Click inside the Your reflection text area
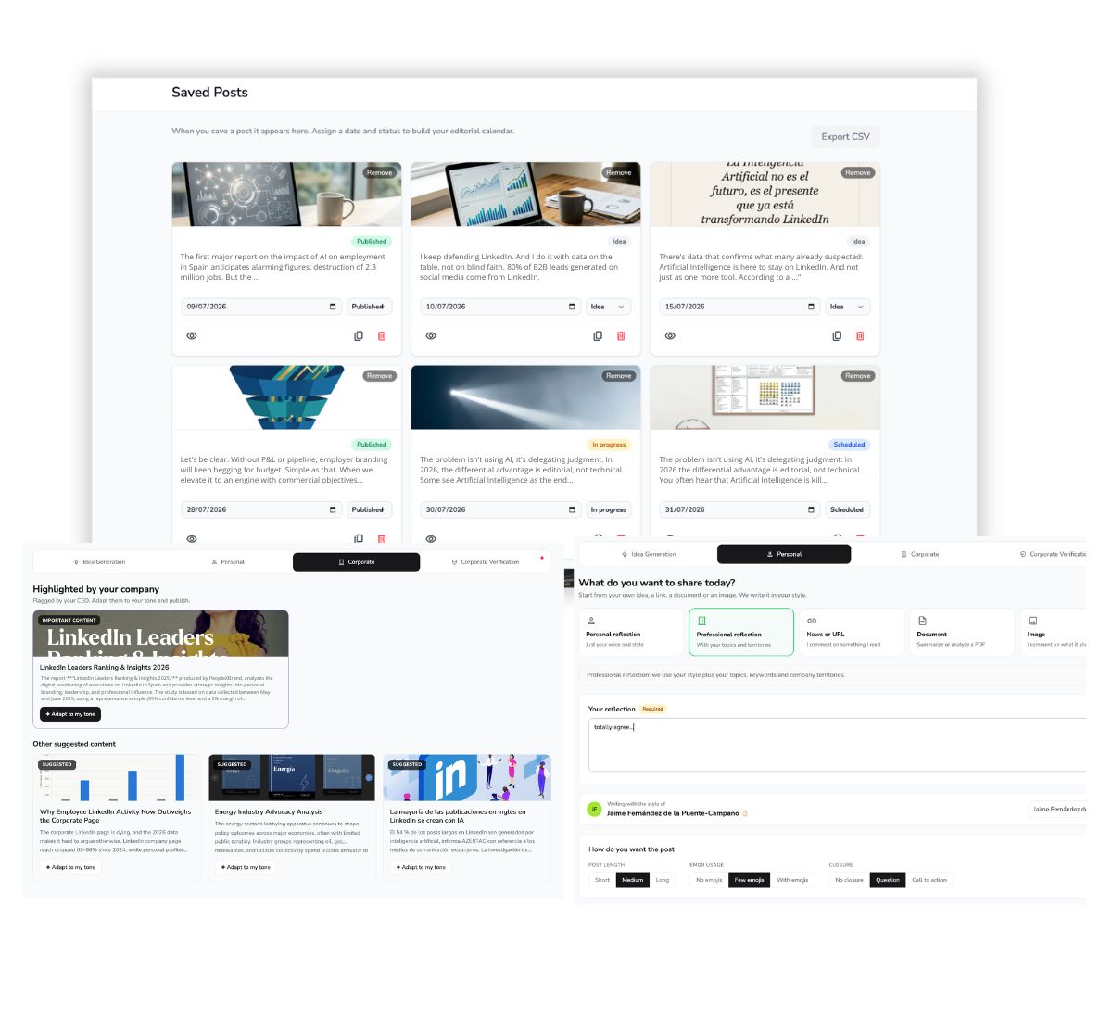 (837, 745)
